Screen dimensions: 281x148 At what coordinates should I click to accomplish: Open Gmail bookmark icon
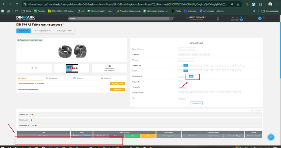point(17,11)
